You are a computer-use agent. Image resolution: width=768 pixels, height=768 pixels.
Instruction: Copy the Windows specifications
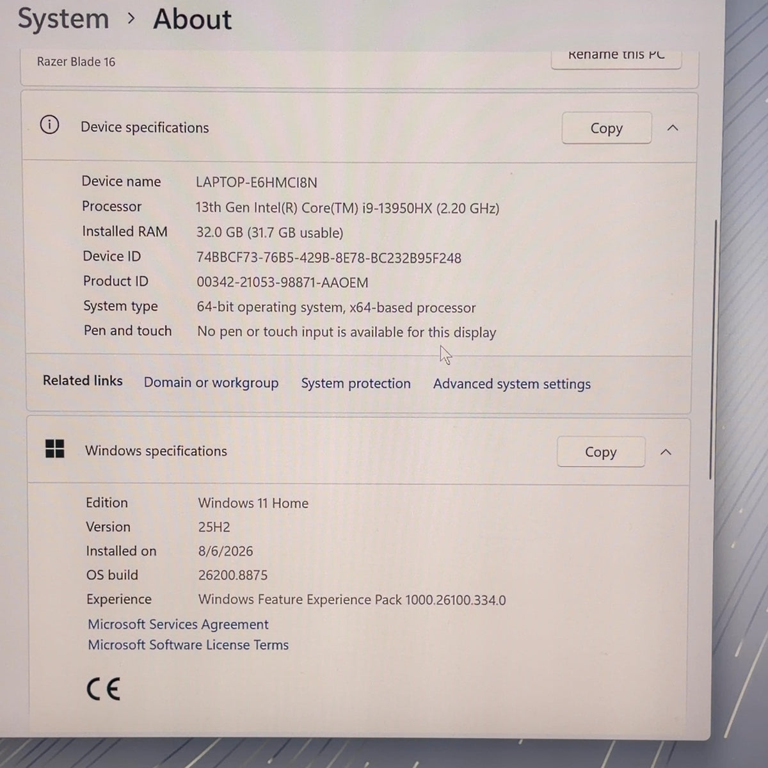[x=600, y=452]
